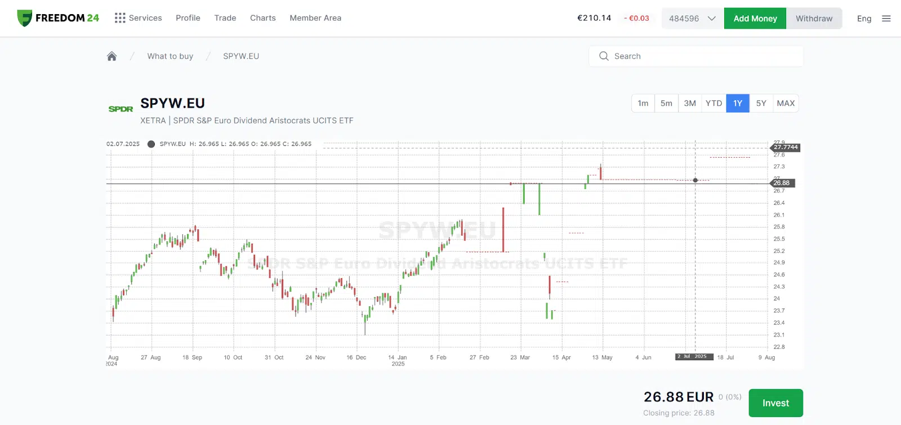901x425 pixels.
Task: Focus the Search input field
Action: coord(696,56)
